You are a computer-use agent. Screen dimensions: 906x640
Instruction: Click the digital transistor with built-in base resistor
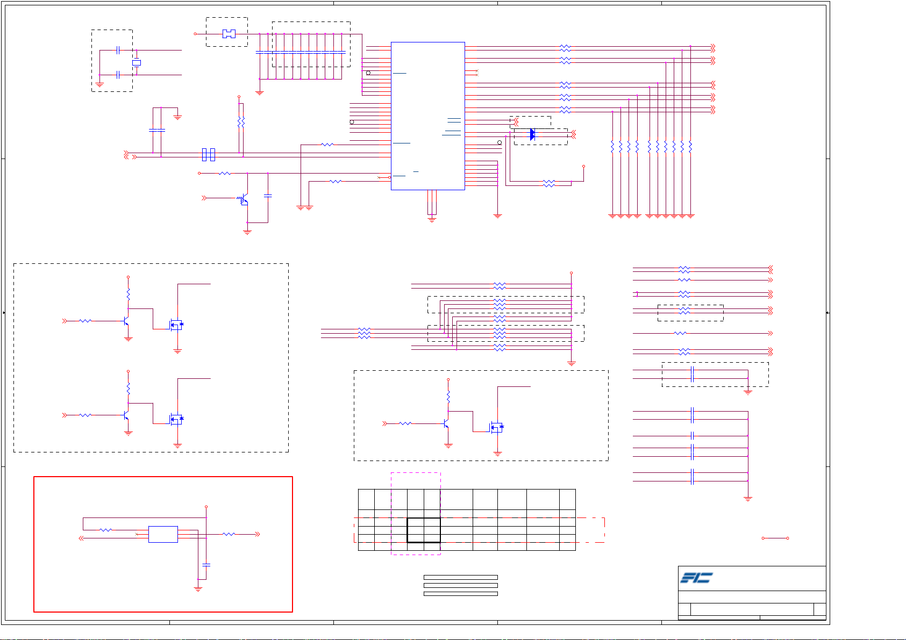pos(243,199)
